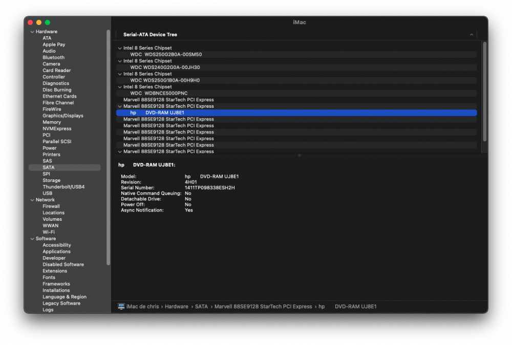512x345 pixels.
Task: Select Apple Pay in the sidebar
Action: tap(54, 44)
